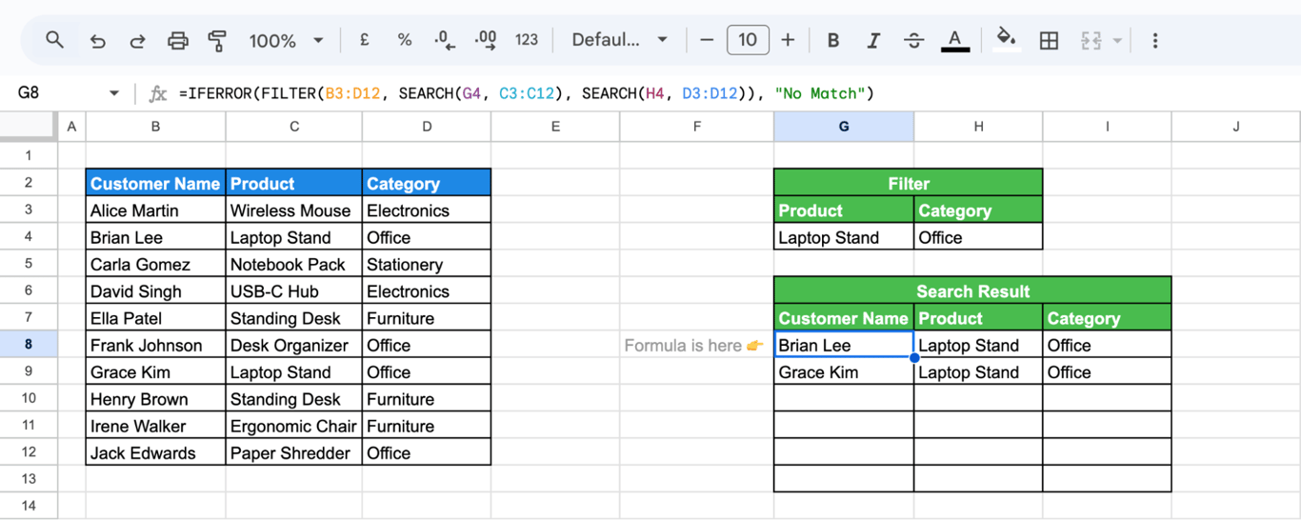Select row 13 header
This screenshot has width=1301, height=520.
pyautogui.click(x=29, y=480)
